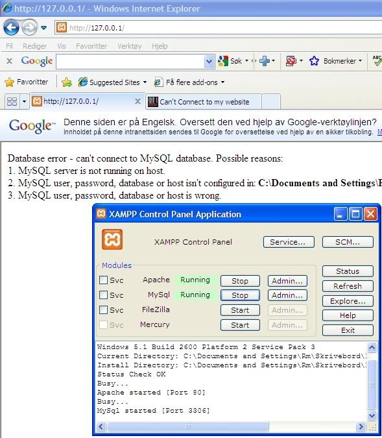
Task: Open the Rediger menu
Action: click(34, 46)
